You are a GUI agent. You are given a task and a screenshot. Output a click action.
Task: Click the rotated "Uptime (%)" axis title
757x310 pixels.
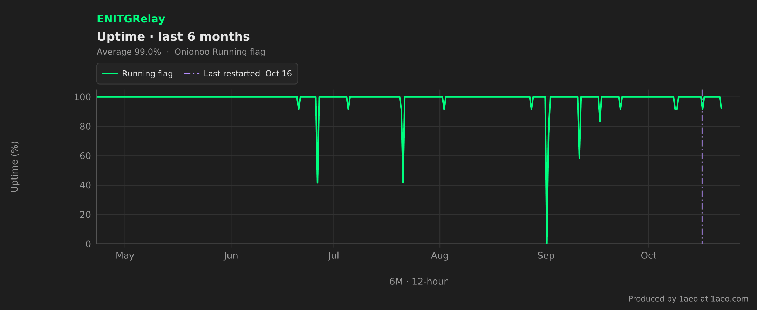(x=14, y=167)
